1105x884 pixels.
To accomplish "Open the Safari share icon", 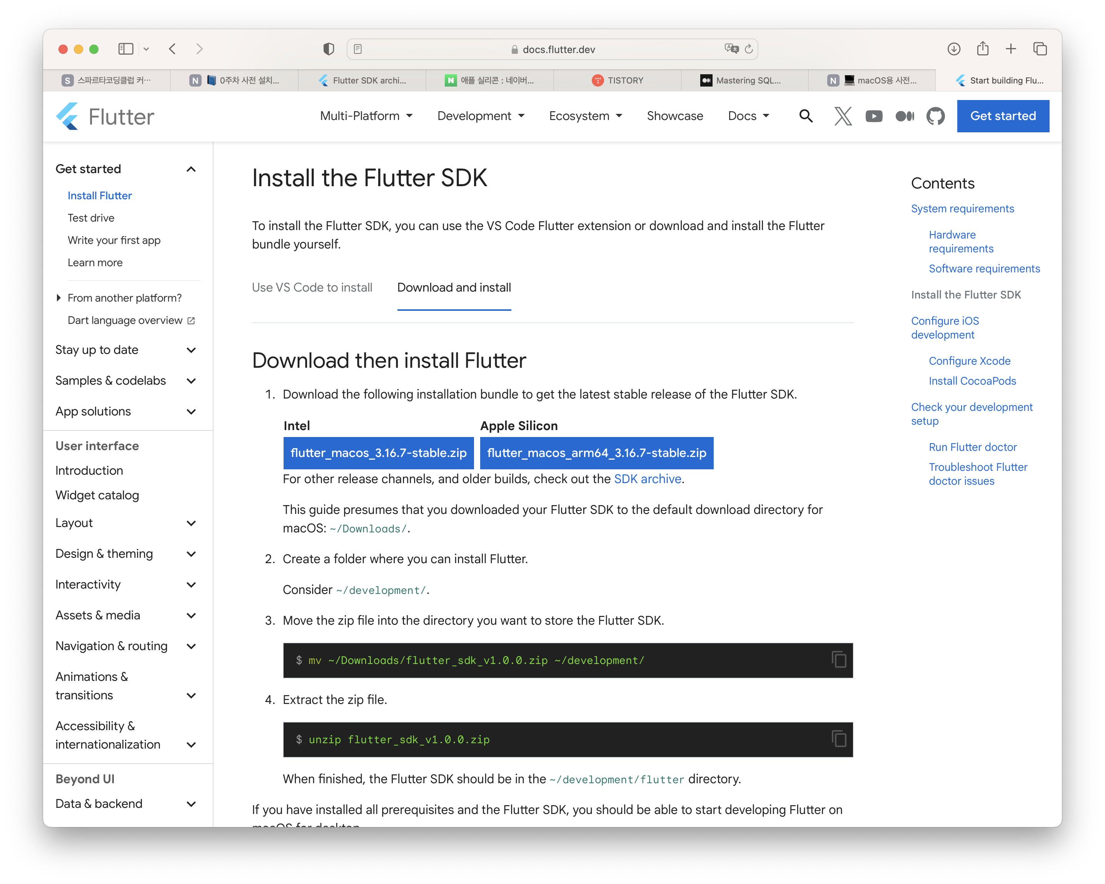I will click(983, 48).
